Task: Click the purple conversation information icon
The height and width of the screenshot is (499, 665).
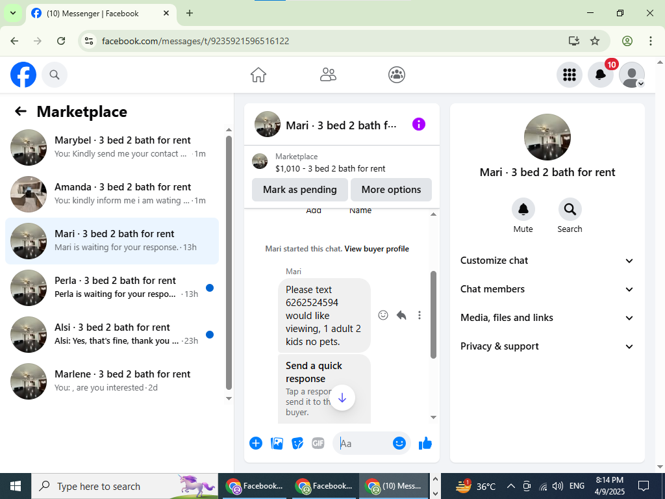Action: 419,124
